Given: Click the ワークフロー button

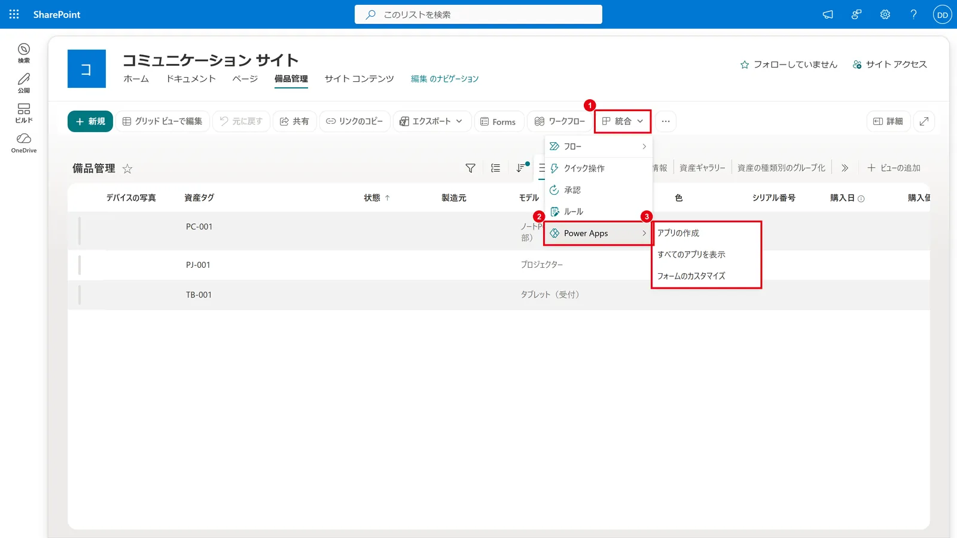Looking at the screenshot, I should 560,121.
